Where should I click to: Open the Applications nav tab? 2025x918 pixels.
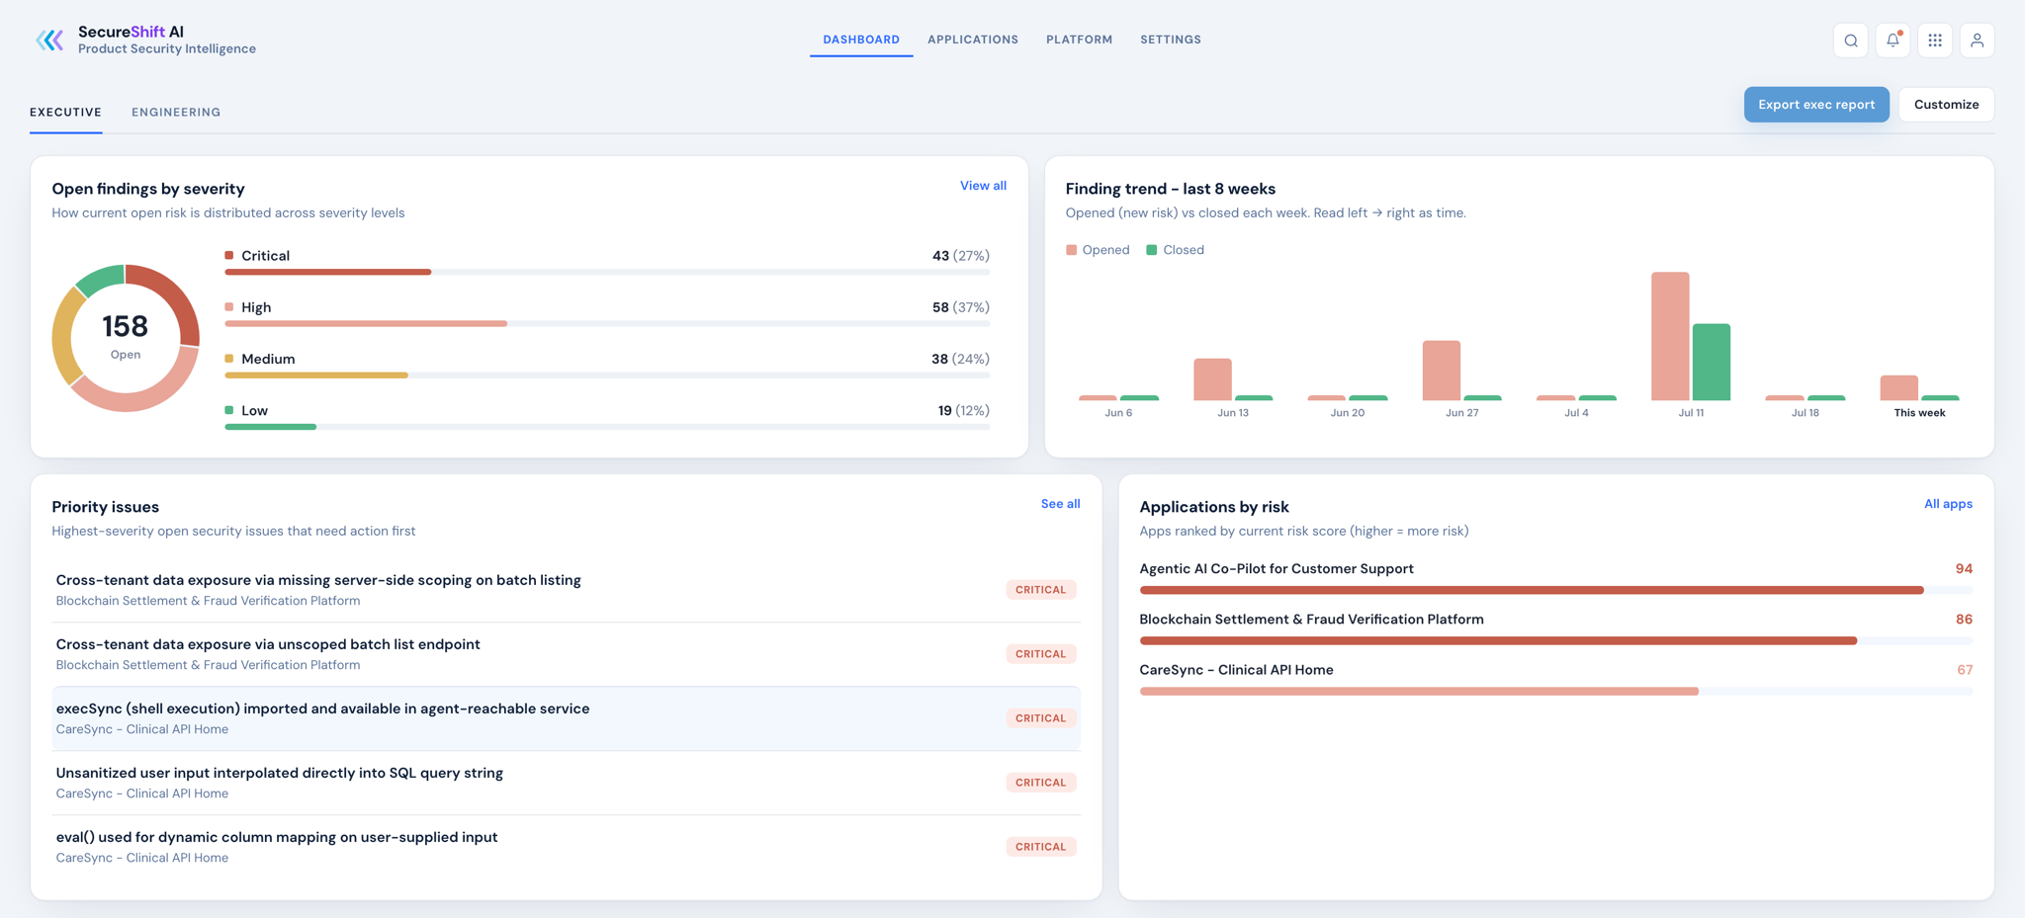point(973,40)
